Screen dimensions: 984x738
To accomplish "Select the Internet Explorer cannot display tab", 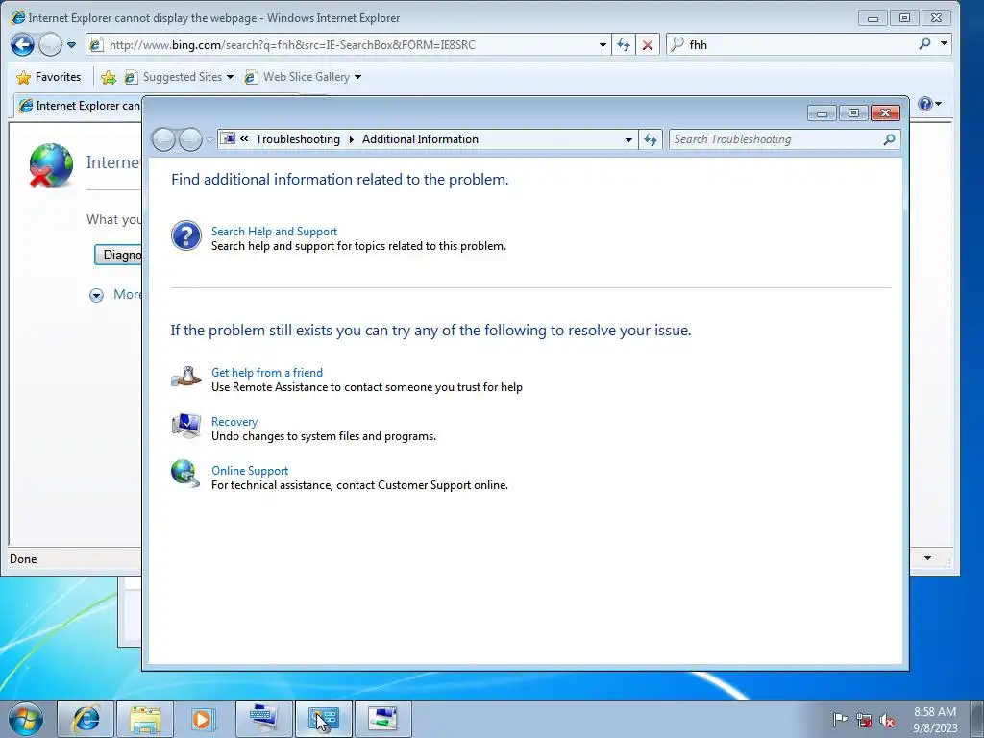I will (79, 106).
